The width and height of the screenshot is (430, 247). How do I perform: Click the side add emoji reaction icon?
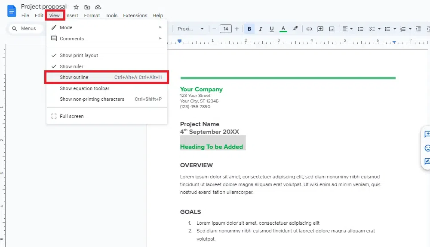[x=427, y=148]
